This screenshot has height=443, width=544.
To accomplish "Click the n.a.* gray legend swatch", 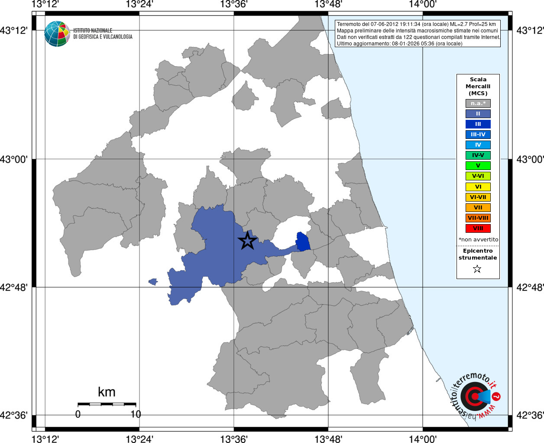I will click(478, 103).
